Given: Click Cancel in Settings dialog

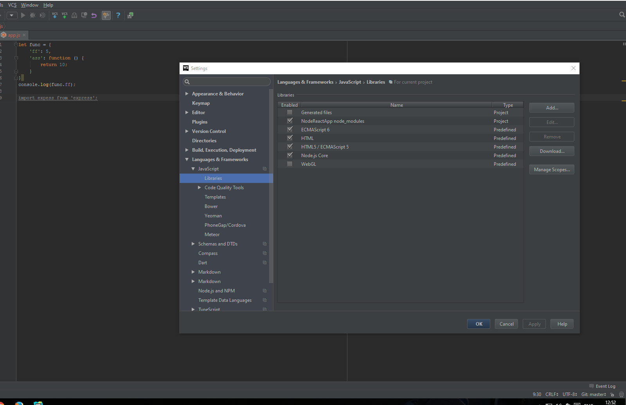Looking at the screenshot, I should pos(506,324).
